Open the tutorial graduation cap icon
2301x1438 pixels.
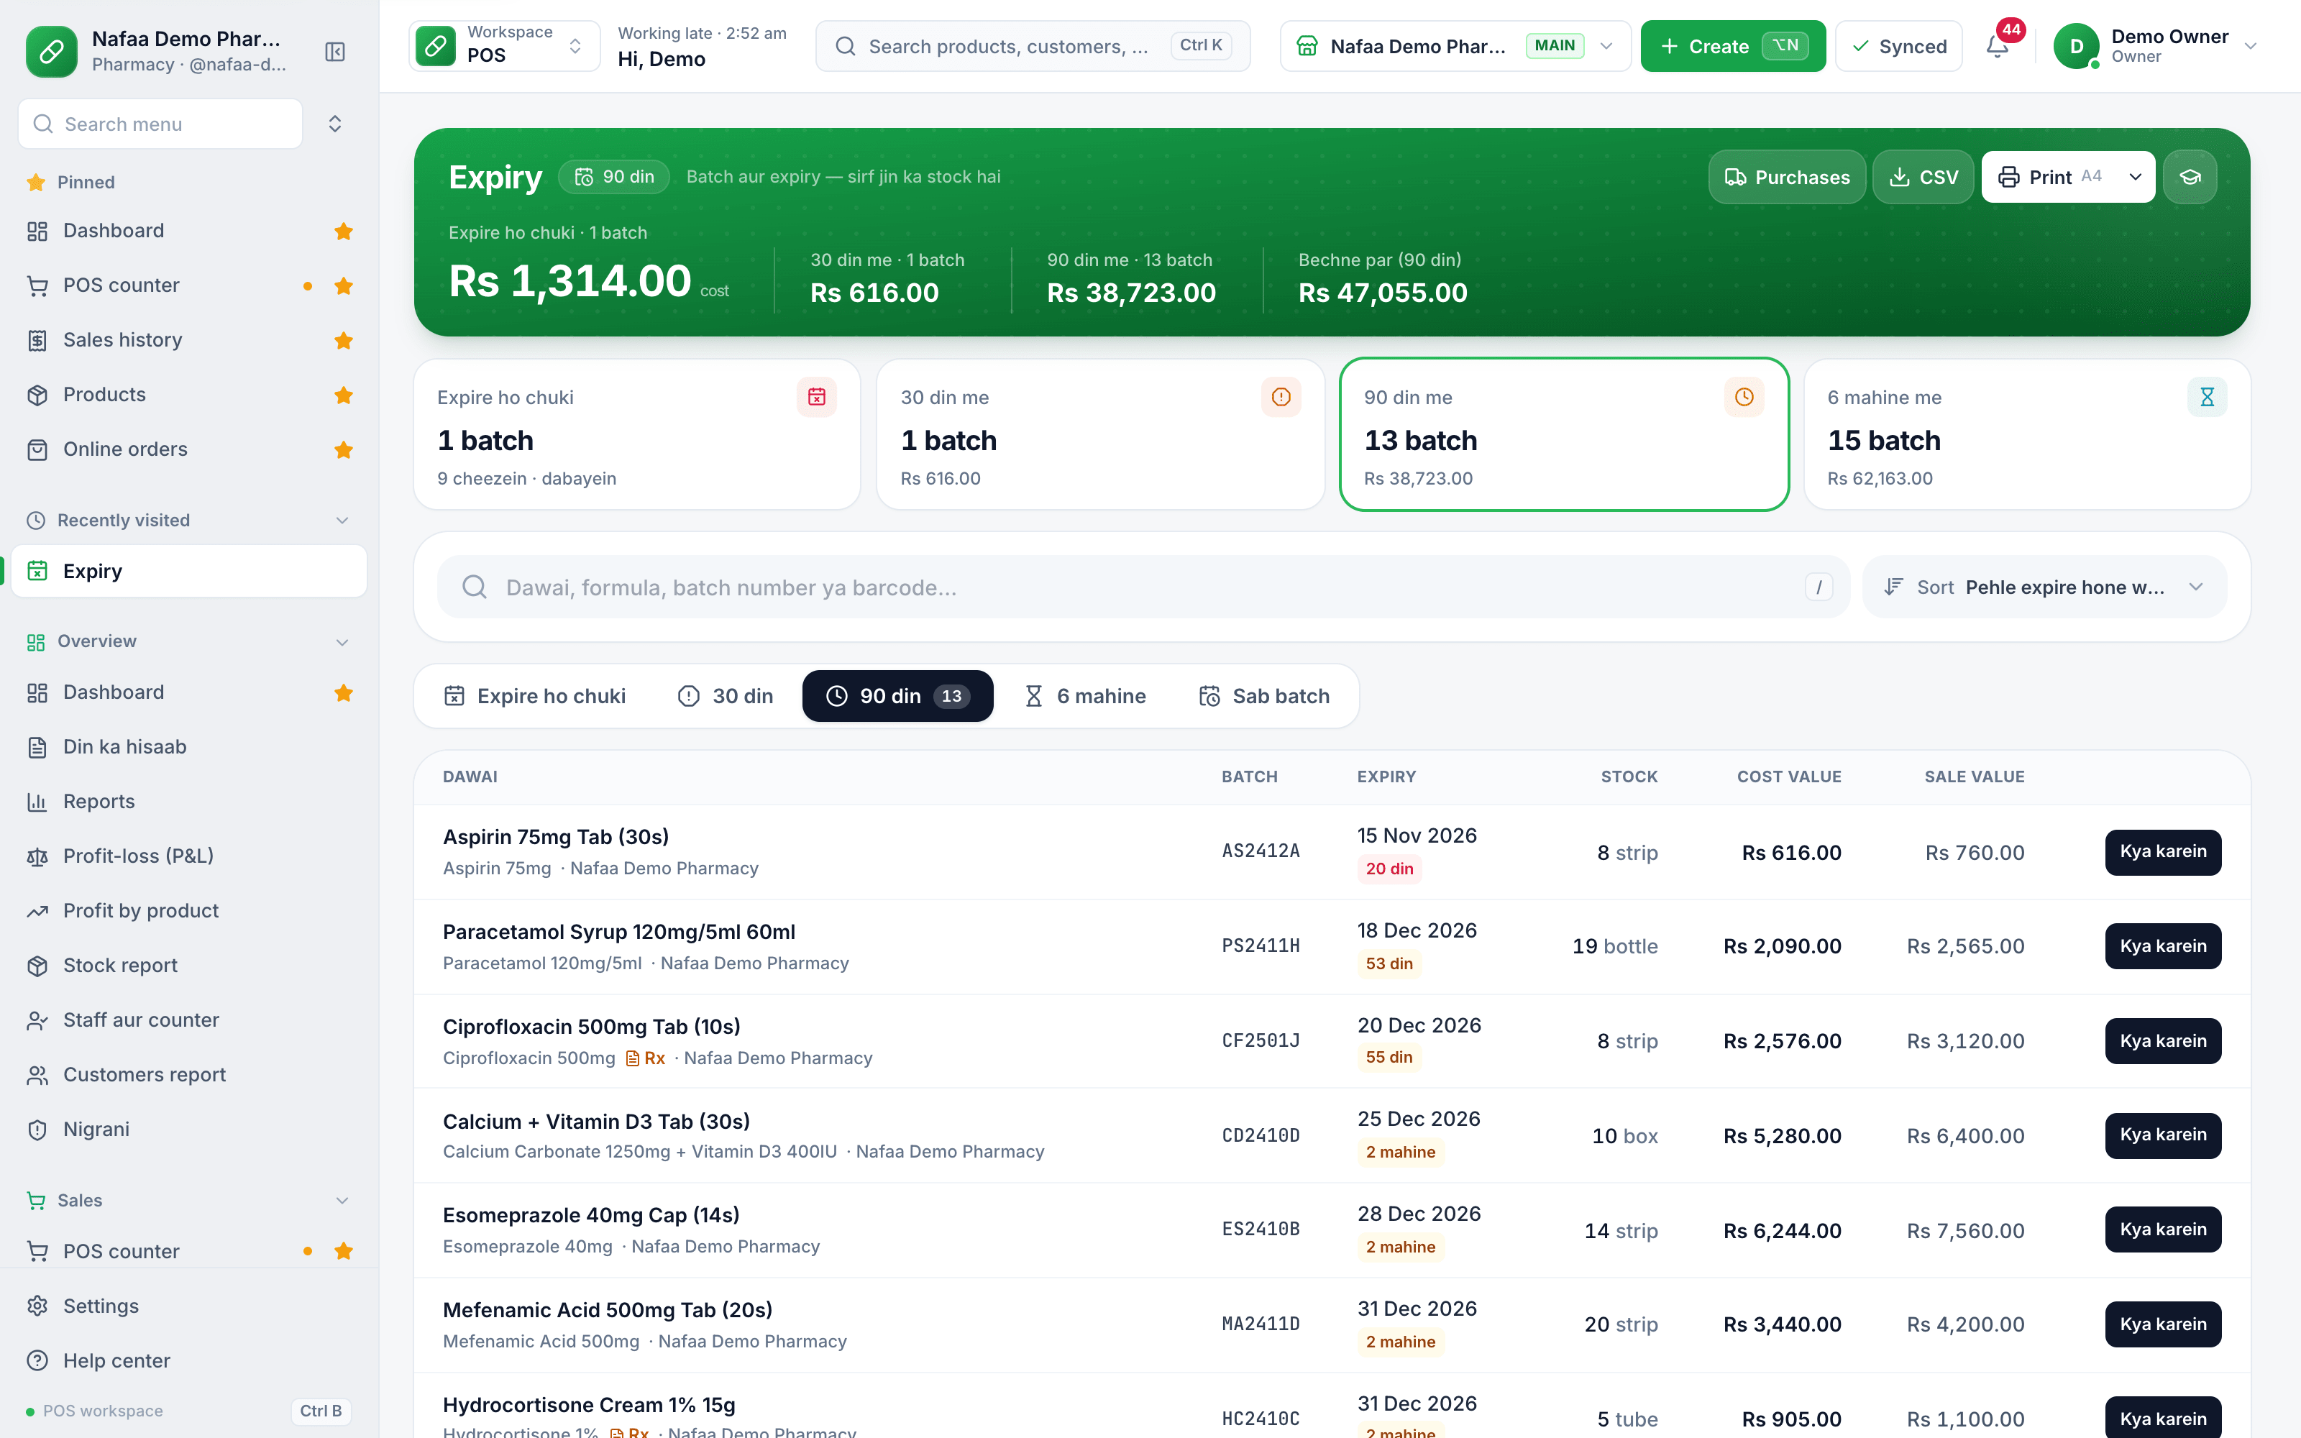[x=2190, y=177]
